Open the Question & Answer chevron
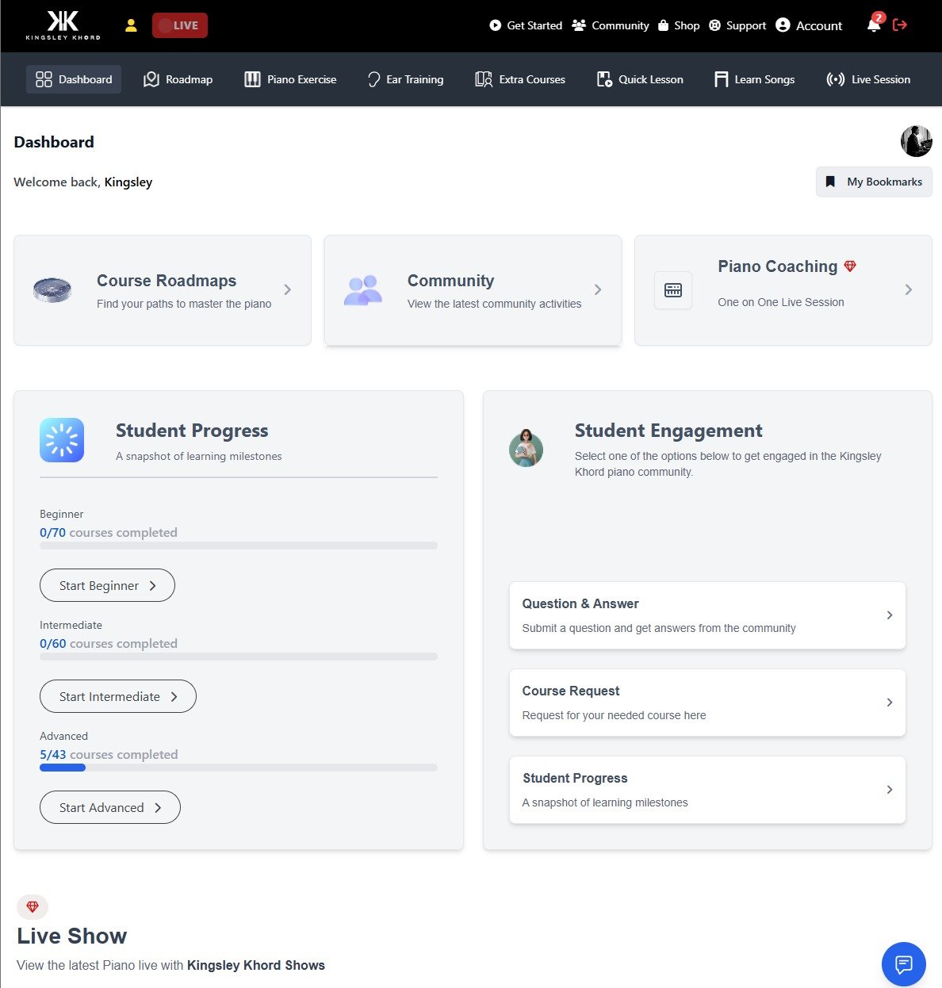The image size is (942, 988). tap(890, 615)
